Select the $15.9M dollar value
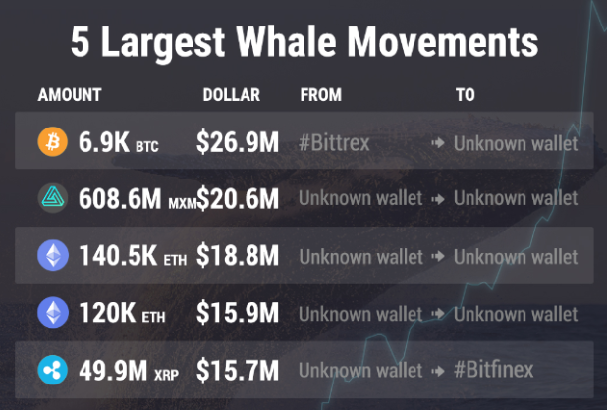This screenshot has width=607, height=410. point(238,313)
